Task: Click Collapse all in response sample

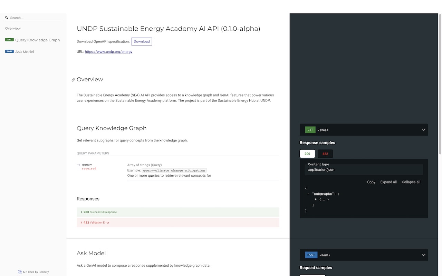Action: coord(411,182)
